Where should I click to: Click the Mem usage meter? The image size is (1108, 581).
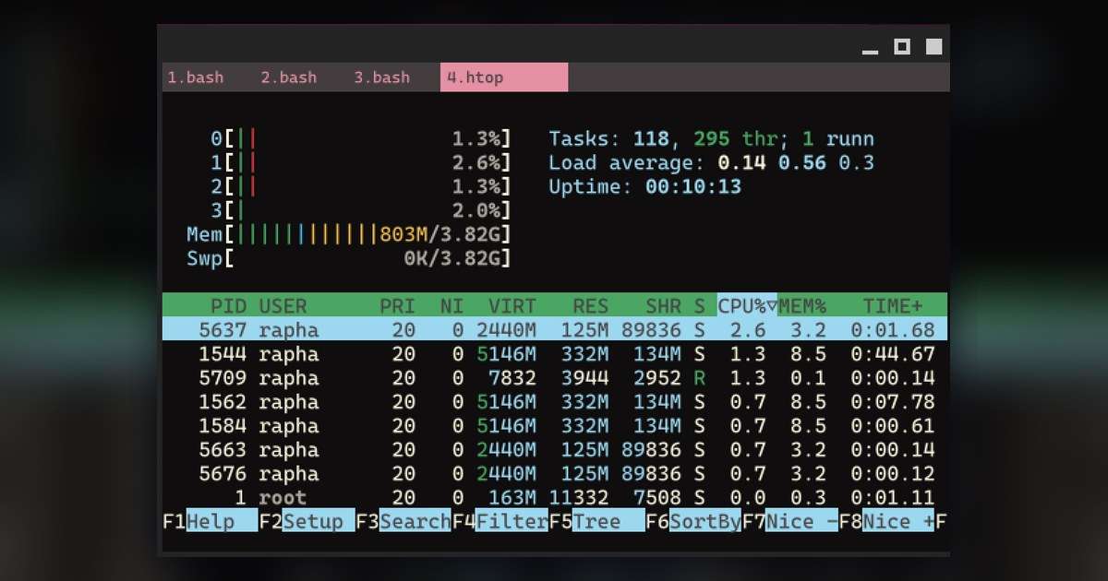click(349, 235)
